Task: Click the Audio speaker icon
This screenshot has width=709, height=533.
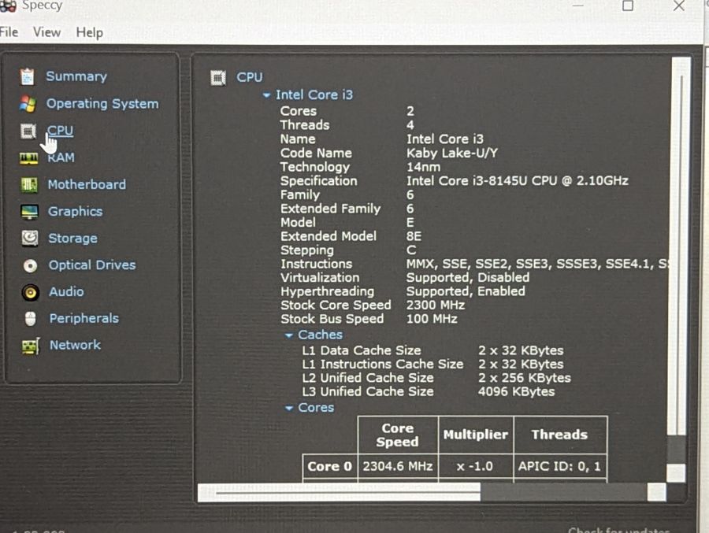Action: pos(30,293)
